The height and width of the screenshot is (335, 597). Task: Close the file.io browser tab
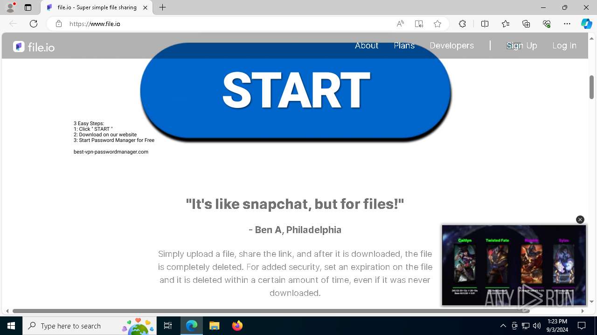tap(146, 7)
